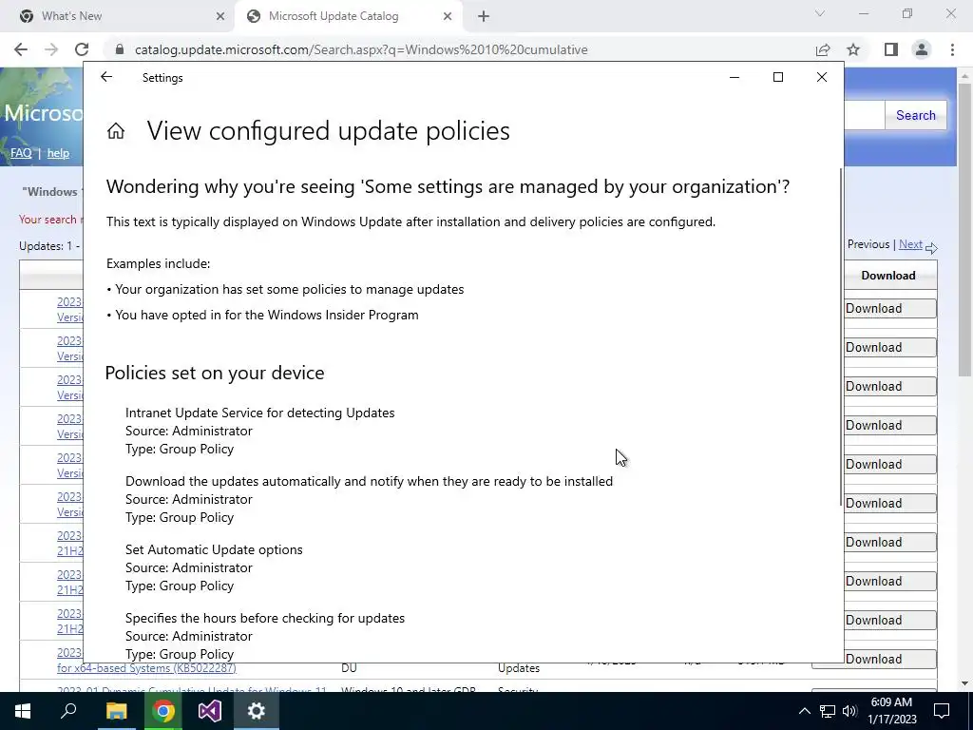Click the third Download button in results
The width and height of the screenshot is (973, 730).
pos(889,387)
